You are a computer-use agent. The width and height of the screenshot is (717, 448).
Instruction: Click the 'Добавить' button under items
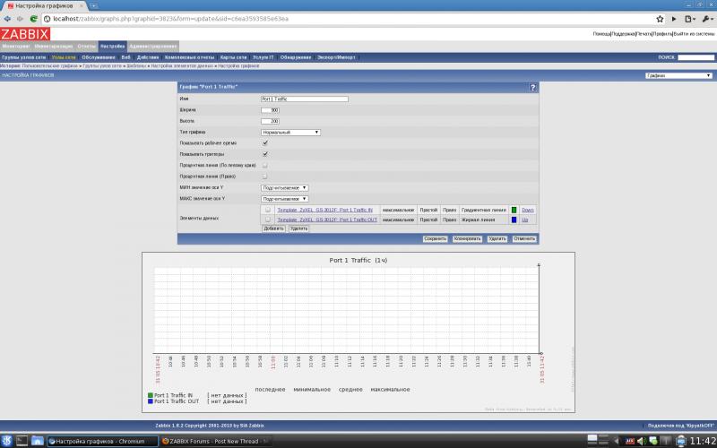(273, 228)
